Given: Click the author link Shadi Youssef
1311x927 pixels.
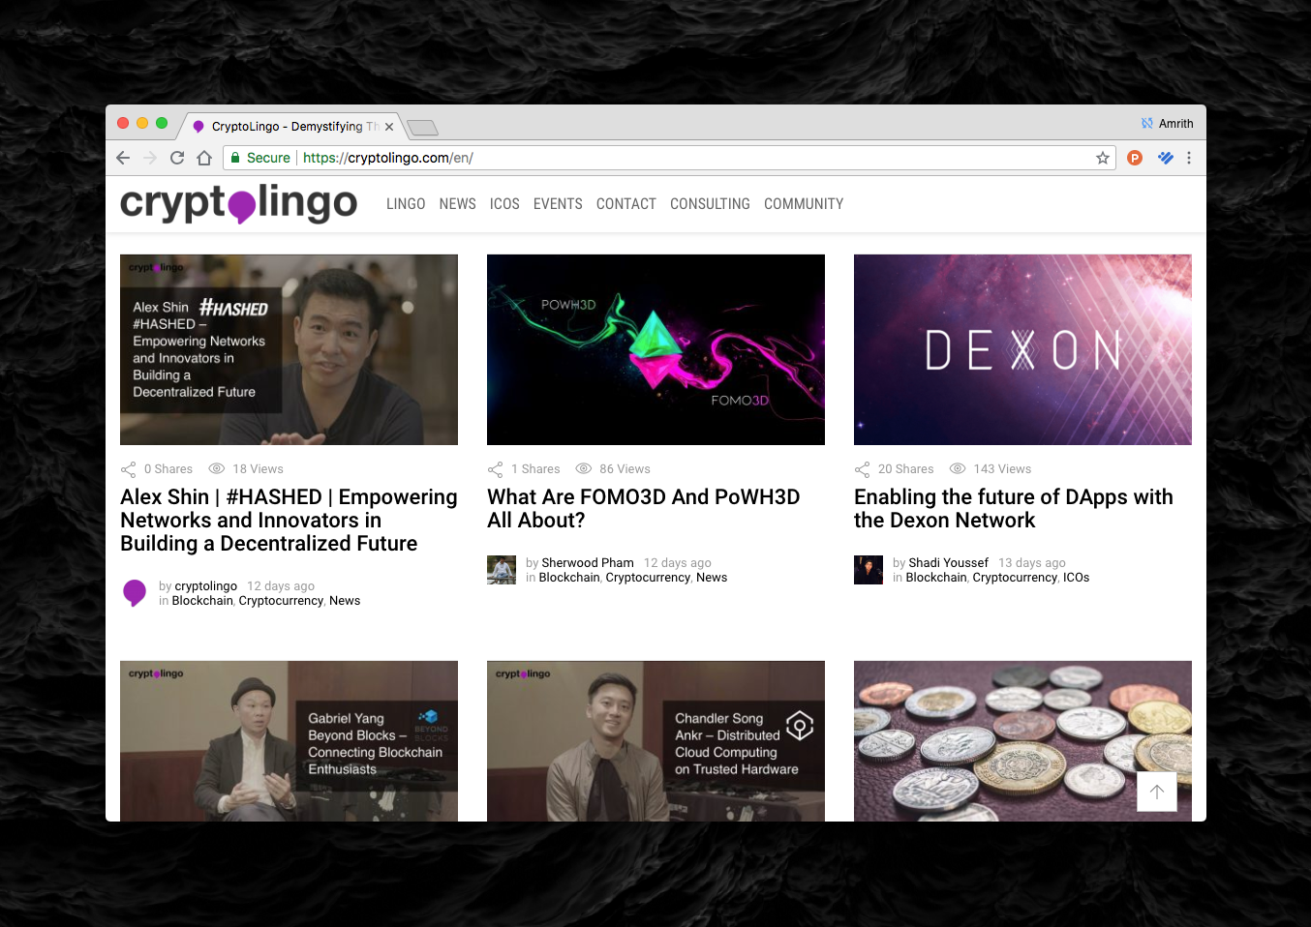Looking at the screenshot, I should click(x=948, y=563).
